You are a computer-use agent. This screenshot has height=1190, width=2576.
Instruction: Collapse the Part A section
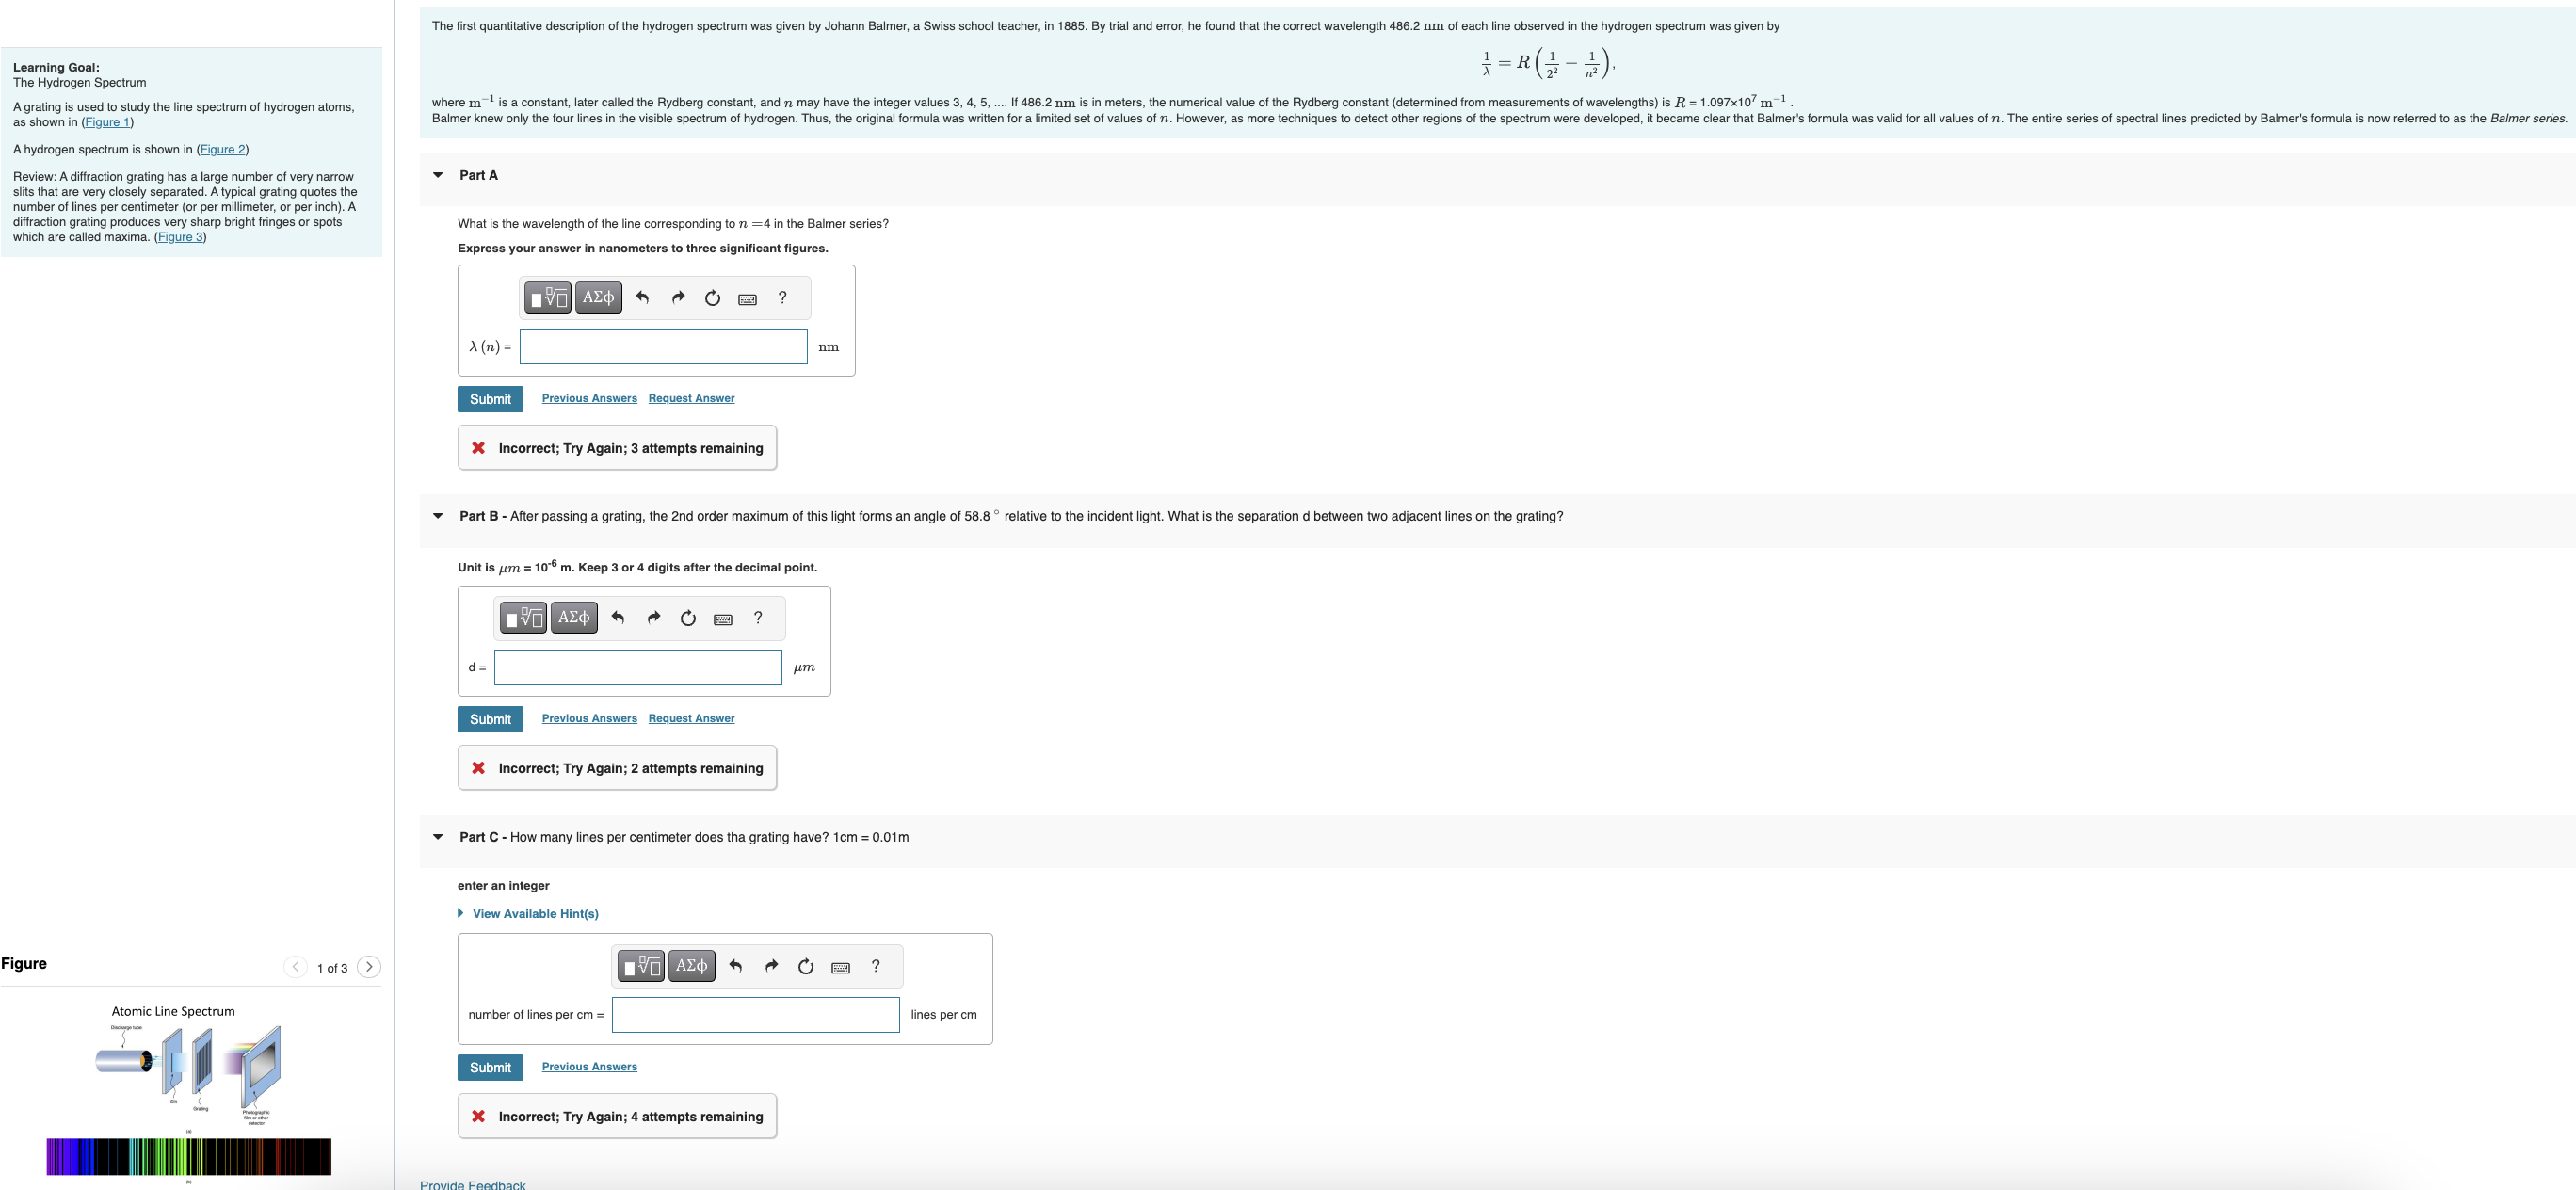pyautogui.click(x=438, y=175)
